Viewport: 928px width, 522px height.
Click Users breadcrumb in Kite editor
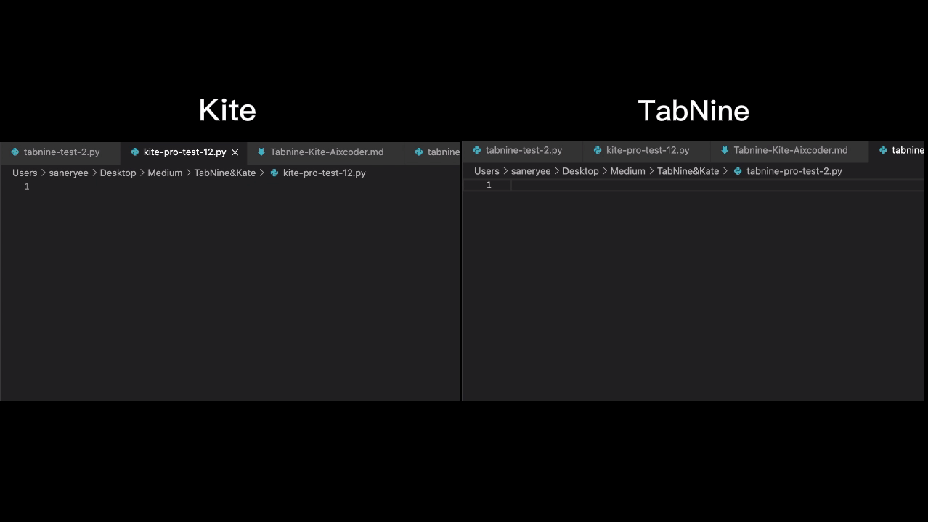click(25, 173)
